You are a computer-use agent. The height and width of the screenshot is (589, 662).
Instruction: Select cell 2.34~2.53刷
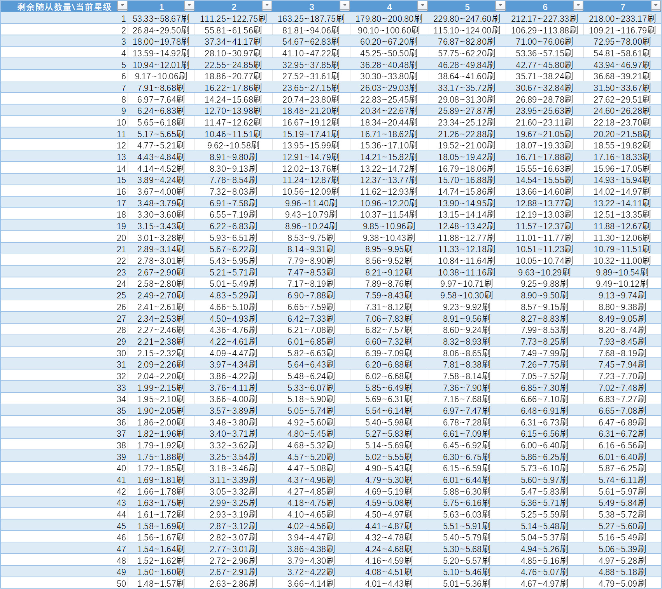[x=161, y=319]
